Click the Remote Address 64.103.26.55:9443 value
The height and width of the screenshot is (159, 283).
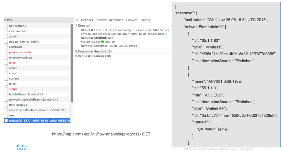click(x=122, y=46)
